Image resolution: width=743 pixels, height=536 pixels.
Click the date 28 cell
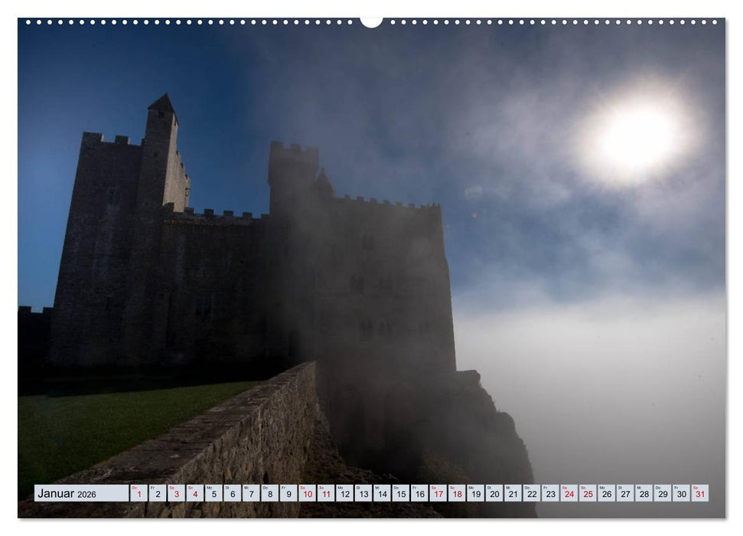click(644, 493)
